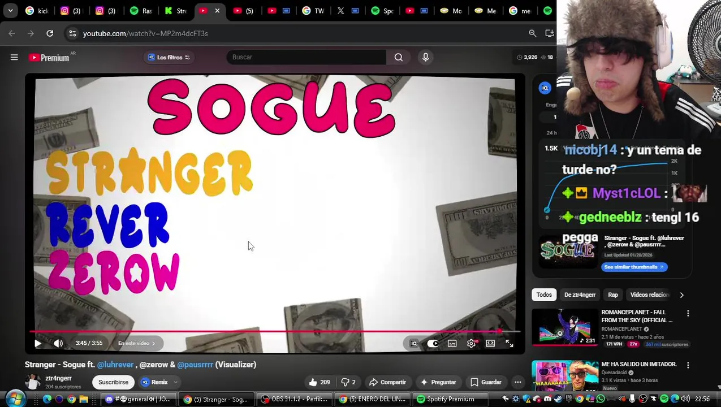Dislike the video thumbs down
The image size is (721, 407).
348,382
